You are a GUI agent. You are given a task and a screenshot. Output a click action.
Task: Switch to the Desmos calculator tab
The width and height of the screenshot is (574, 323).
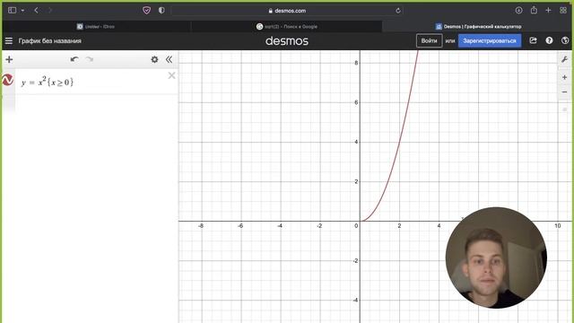click(x=478, y=26)
